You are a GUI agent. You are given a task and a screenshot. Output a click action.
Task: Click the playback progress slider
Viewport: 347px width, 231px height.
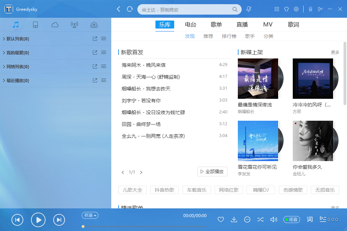pos(174,226)
